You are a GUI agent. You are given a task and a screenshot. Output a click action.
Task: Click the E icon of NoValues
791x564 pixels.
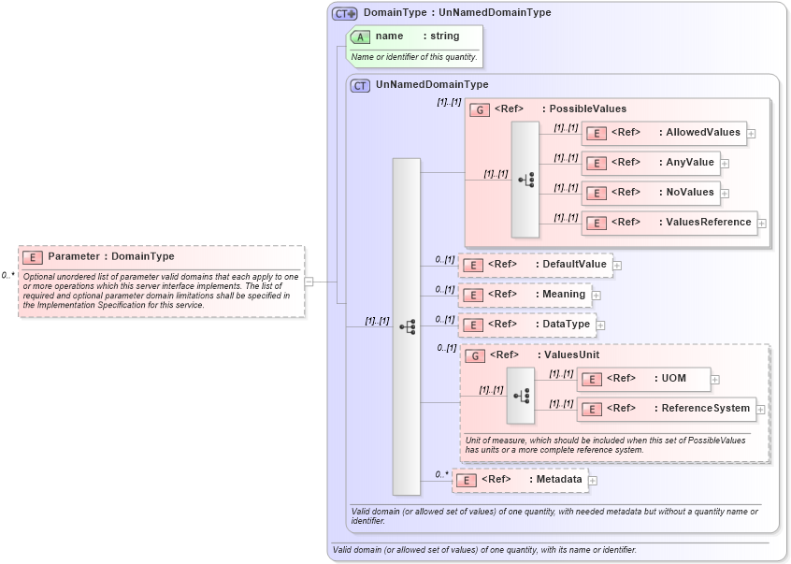click(x=597, y=194)
